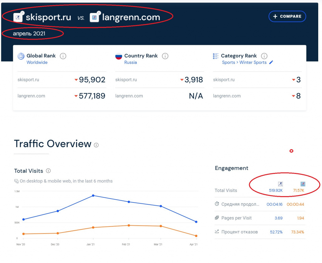The width and height of the screenshot is (322, 263).
Task: Click langrenn.com label in Global Rank
Action: pos(31,96)
